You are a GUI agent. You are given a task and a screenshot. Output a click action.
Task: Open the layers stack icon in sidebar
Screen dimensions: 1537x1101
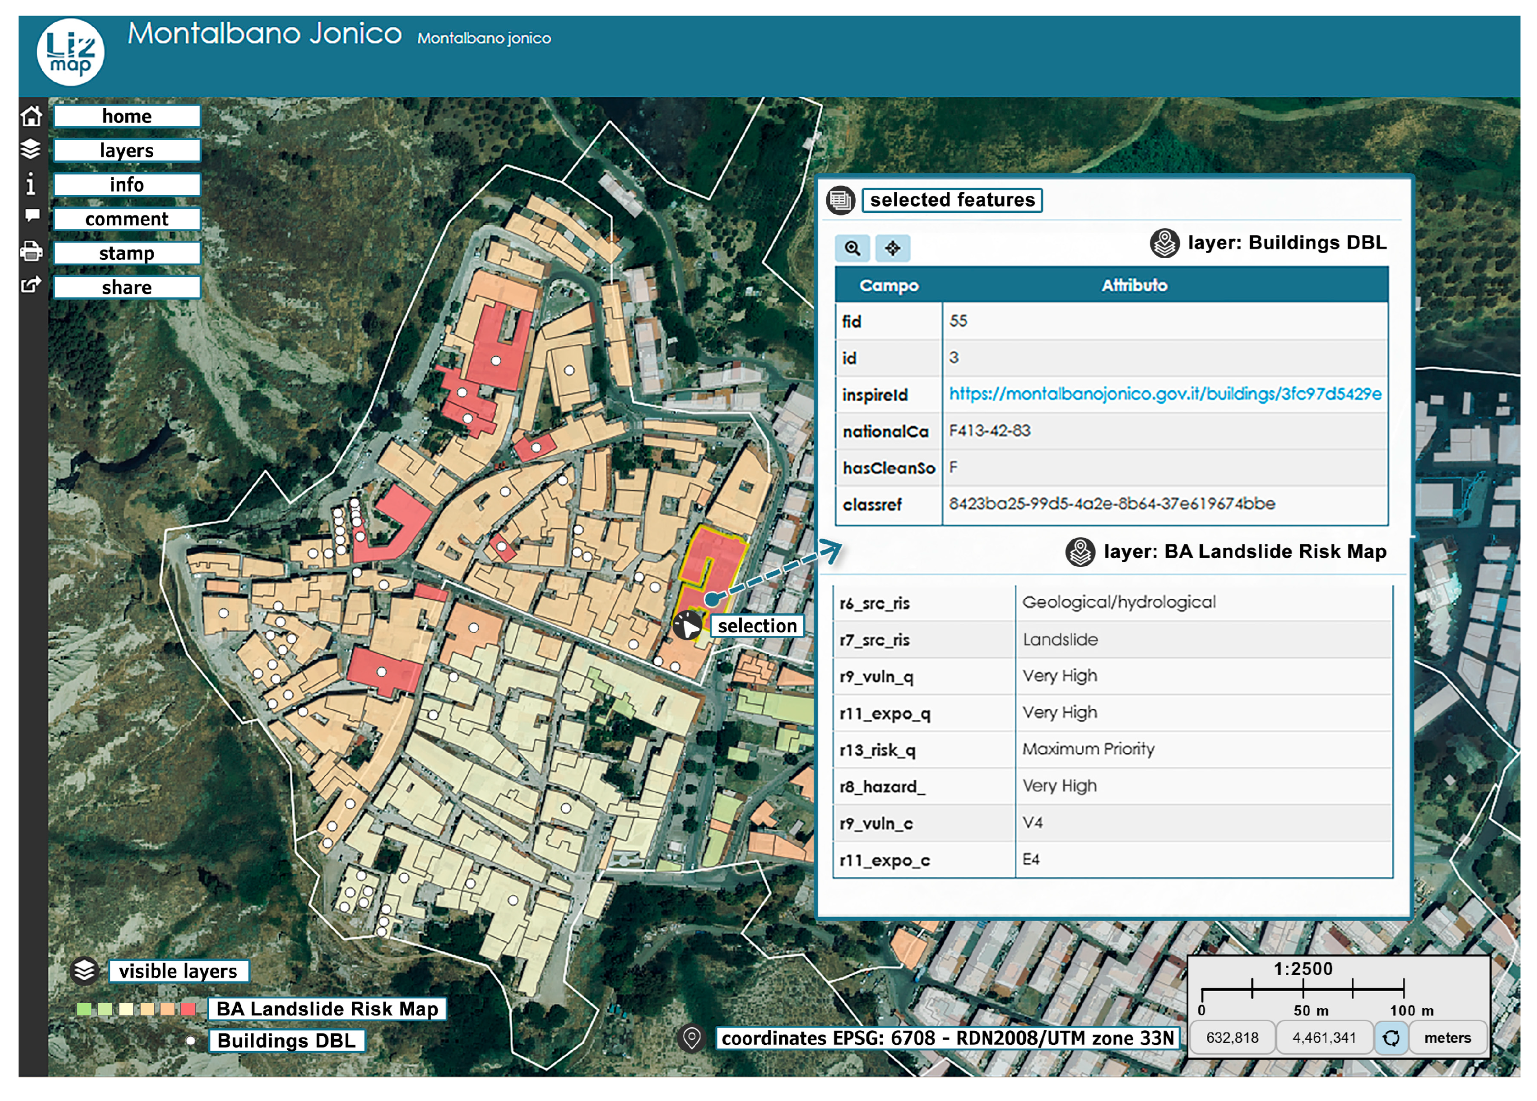click(30, 149)
